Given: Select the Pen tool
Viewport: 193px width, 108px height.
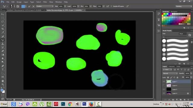Looking at the screenshot, I should coord(3,66).
